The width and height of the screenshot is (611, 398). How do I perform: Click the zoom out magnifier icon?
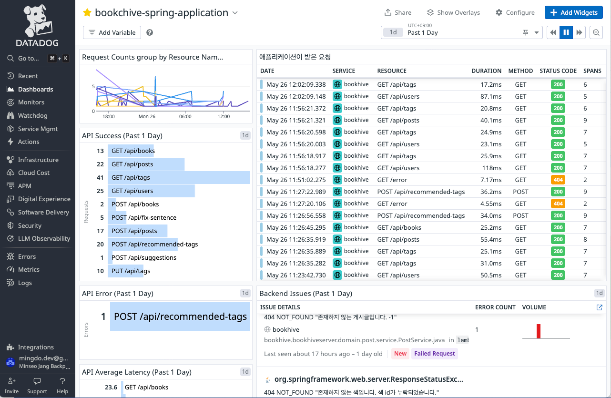click(x=596, y=32)
